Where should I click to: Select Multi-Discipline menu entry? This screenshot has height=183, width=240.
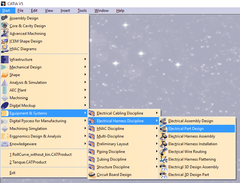point(124,136)
